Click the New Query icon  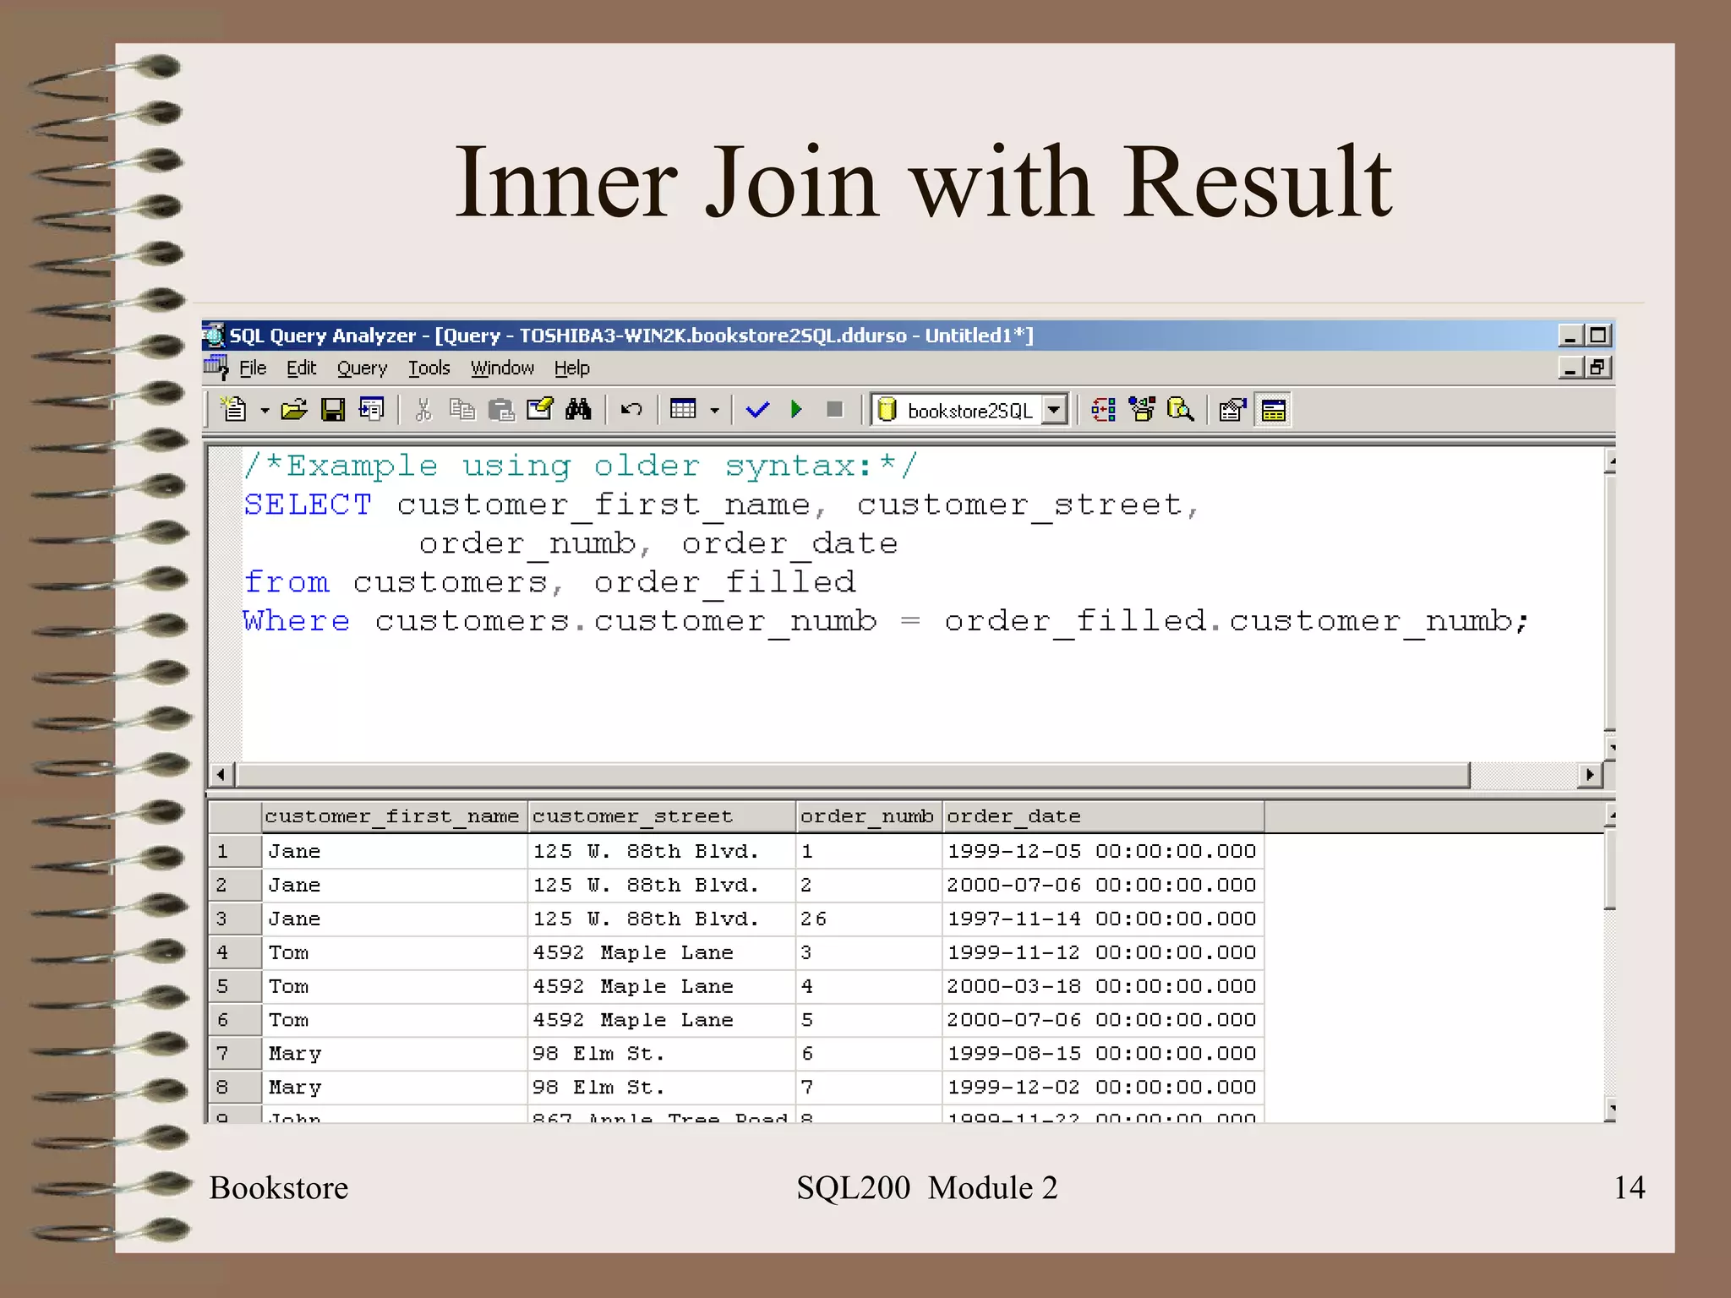point(234,410)
